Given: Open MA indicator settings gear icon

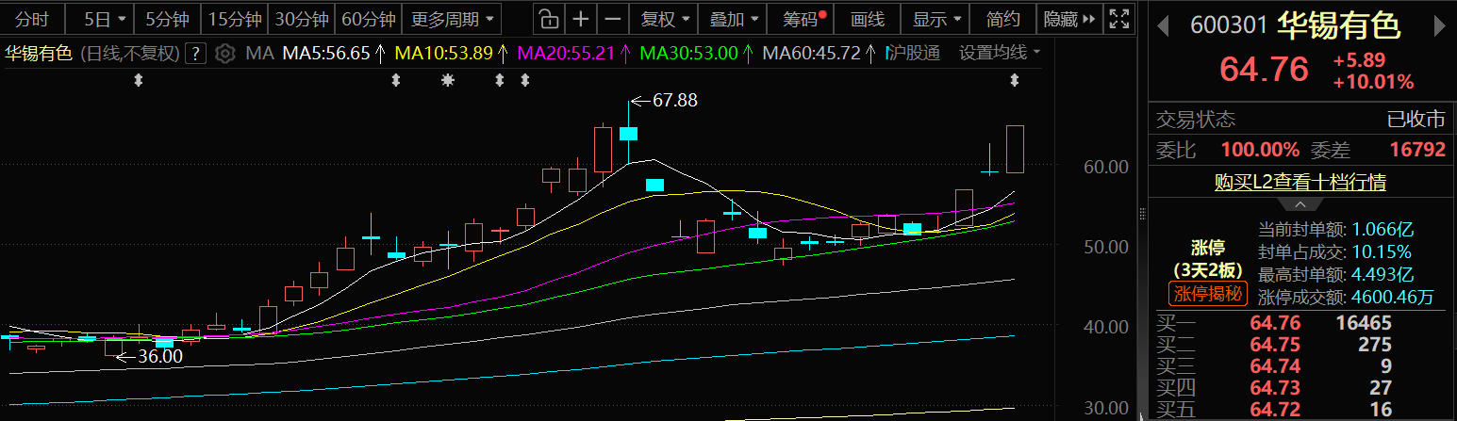Looking at the screenshot, I should pyautogui.click(x=224, y=54).
